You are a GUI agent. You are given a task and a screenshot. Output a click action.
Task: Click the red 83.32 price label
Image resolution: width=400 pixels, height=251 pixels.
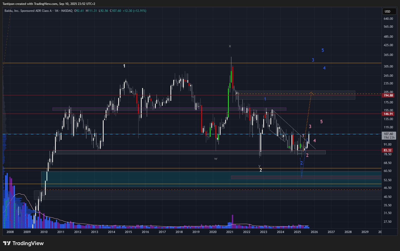click(387, 150)
